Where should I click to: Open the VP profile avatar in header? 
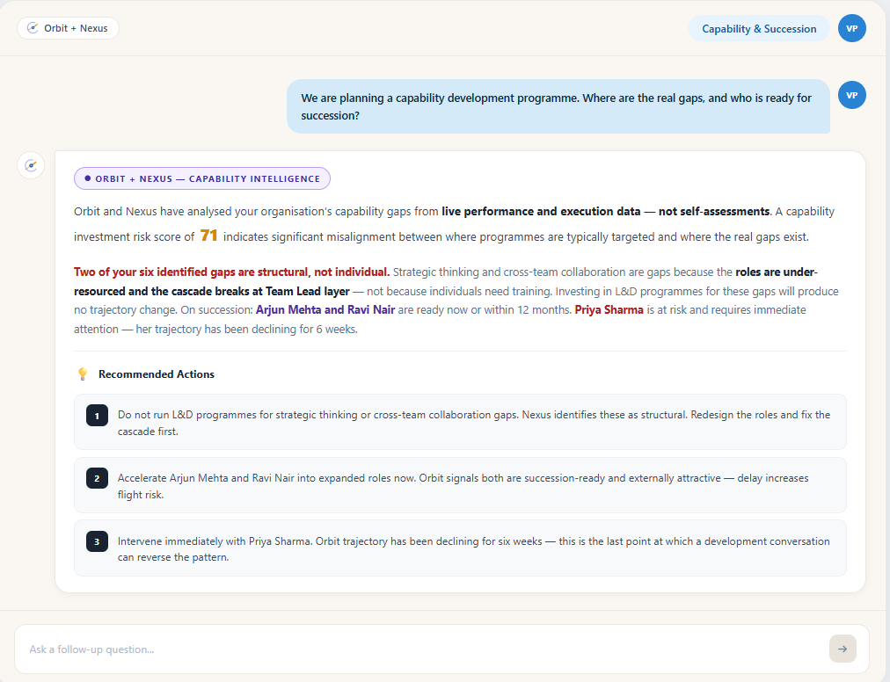pos(851,28)
